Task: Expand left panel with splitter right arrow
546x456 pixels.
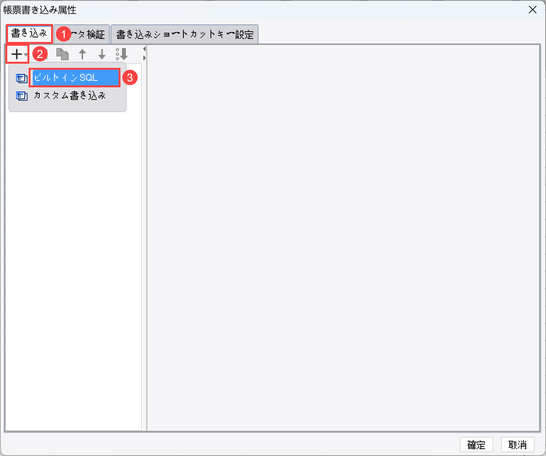Action: pos(144,58)
